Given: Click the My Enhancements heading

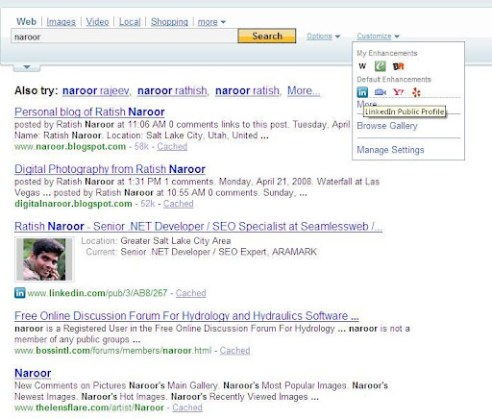Looking at the screenshot, I should click(387, 53).
